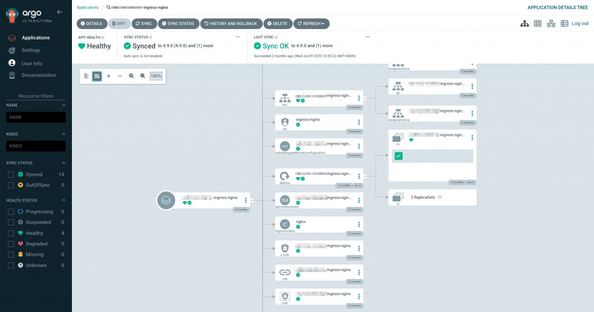Check the Degraded filter checkbox
This screenshot has height=312, width=594.
click(x=11, y=244)
